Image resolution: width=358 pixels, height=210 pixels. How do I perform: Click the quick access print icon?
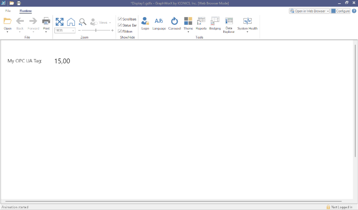click(x=19, y=3)
